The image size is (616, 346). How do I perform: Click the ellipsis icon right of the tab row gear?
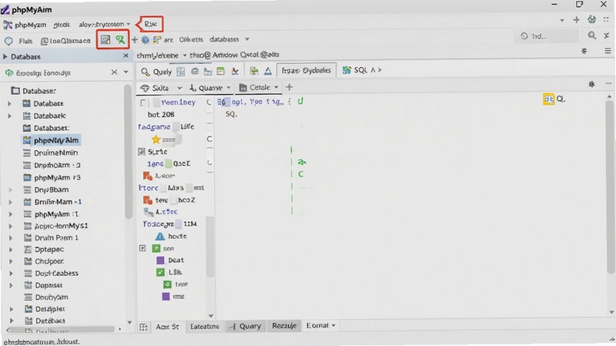[x=608, y=83]
